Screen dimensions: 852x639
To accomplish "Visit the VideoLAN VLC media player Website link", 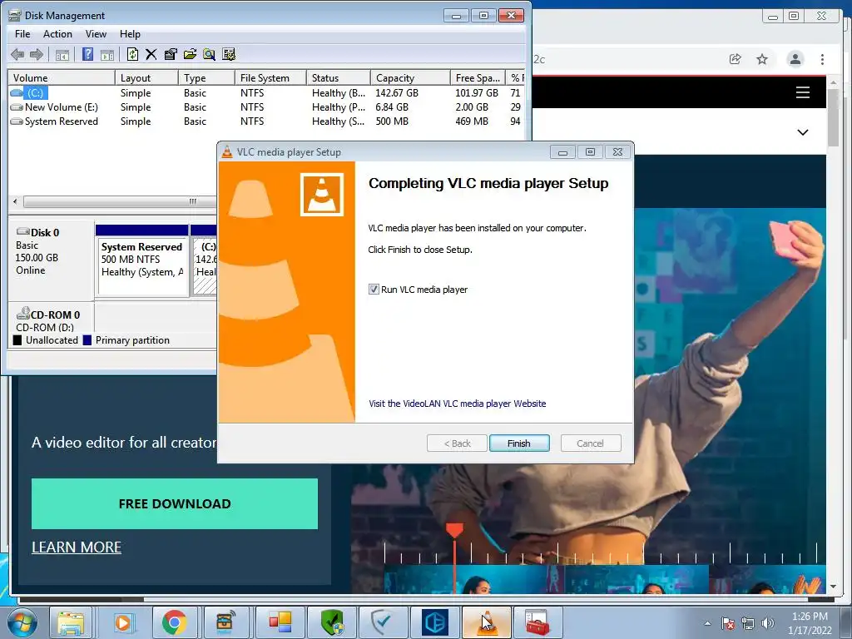I will [x=457, y=404].
